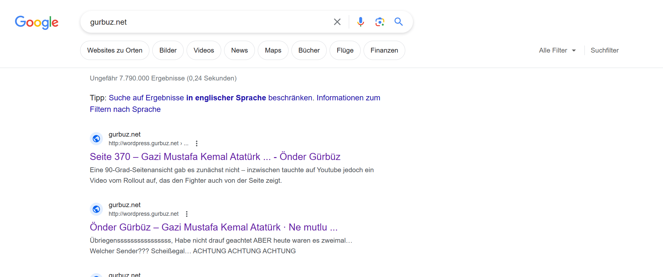Open the Suchfilter tools

[x=605, y=50]
